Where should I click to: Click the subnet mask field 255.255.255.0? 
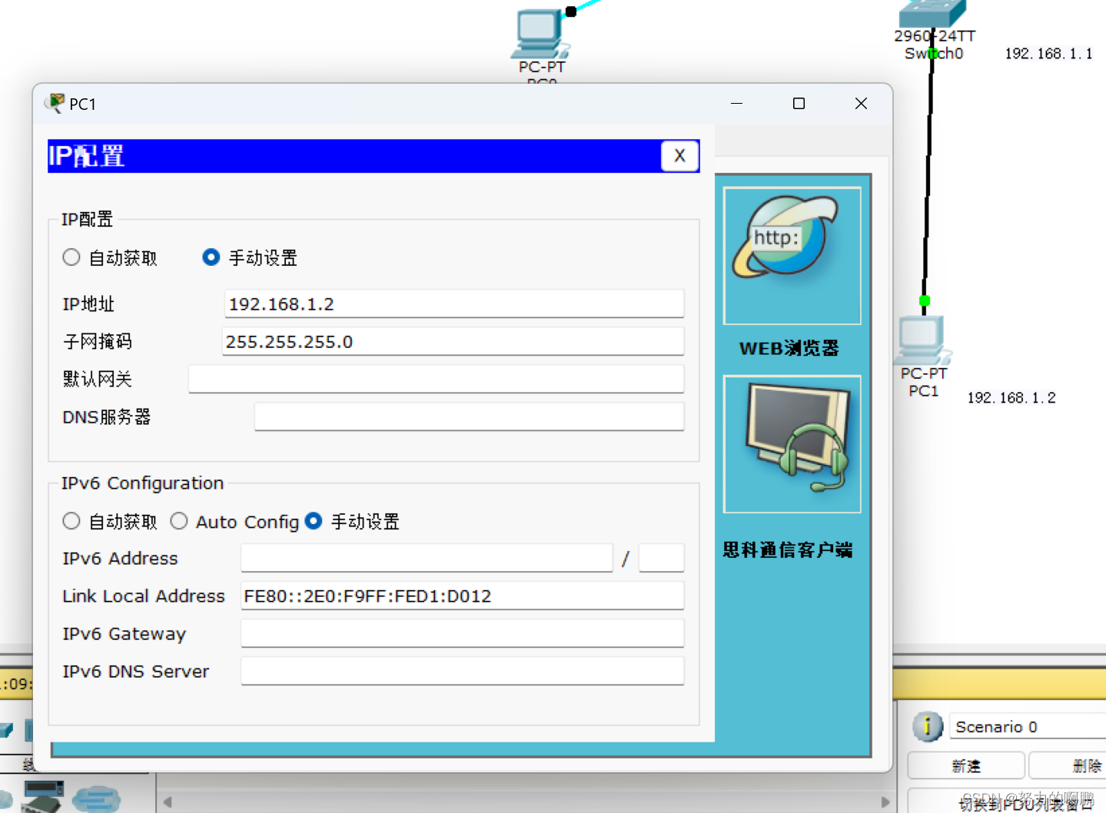pyautogui.click(x=453, y=341)
